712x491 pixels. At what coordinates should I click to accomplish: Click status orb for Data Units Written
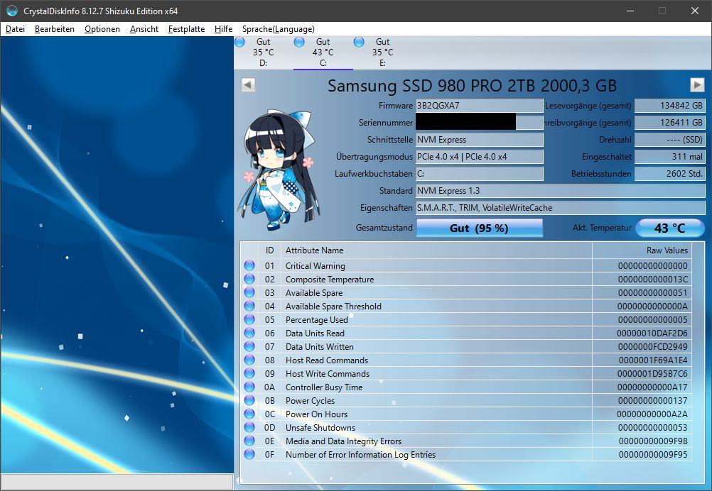[249, 346]
